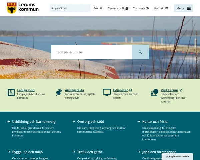
Task: Click the Anslagstavla pushpin icon
Action: click(x=59, y=92)
